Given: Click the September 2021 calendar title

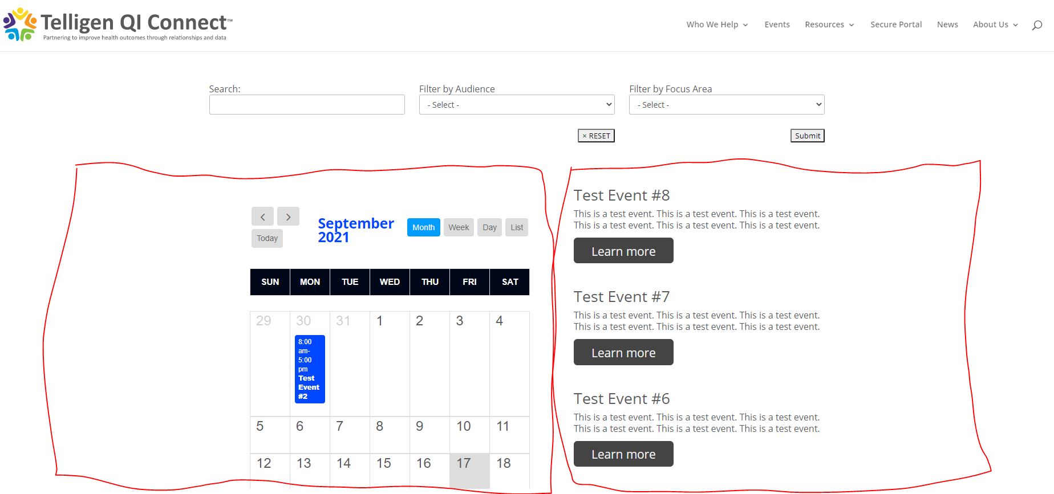Looking at the screenshot, I should [356, 230].
